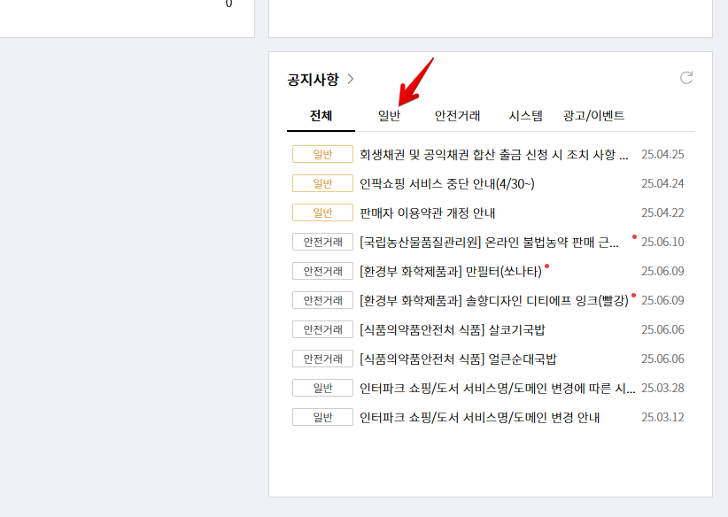Screen dimensions: 728x517
Task: Click the 안전거래 badge on the 25.06.10 row
Action: pos(322,243)
